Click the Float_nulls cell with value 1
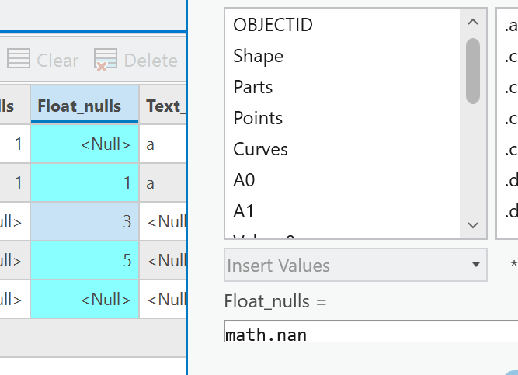Viewport: 518px width, 375px height. tap(84, 182)
